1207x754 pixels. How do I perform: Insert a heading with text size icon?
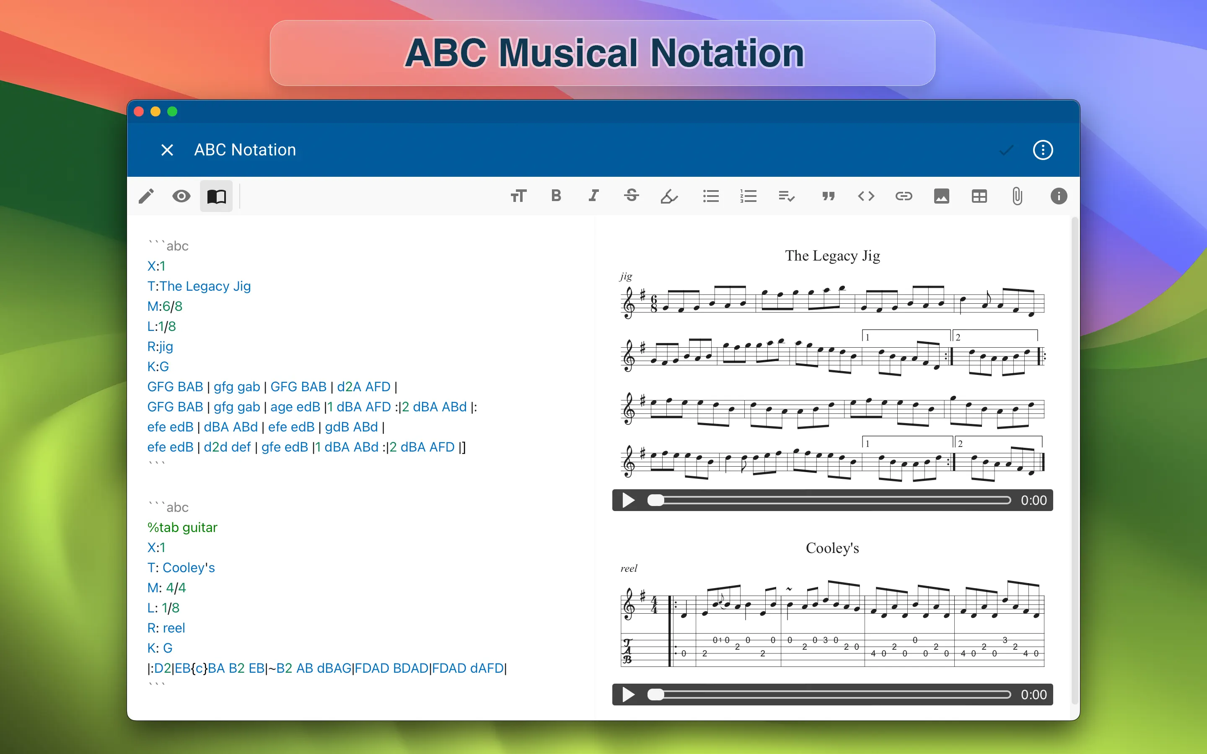pos(518,196)
